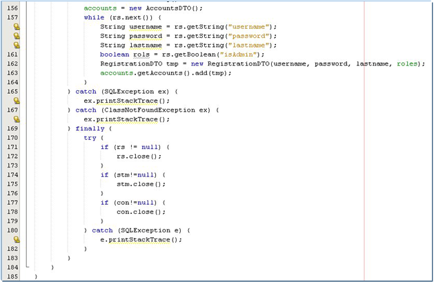This screenshot has width=434, height=282.
Task: Click 'rs.next()' in the while condition
Action: tap(133, 17)
